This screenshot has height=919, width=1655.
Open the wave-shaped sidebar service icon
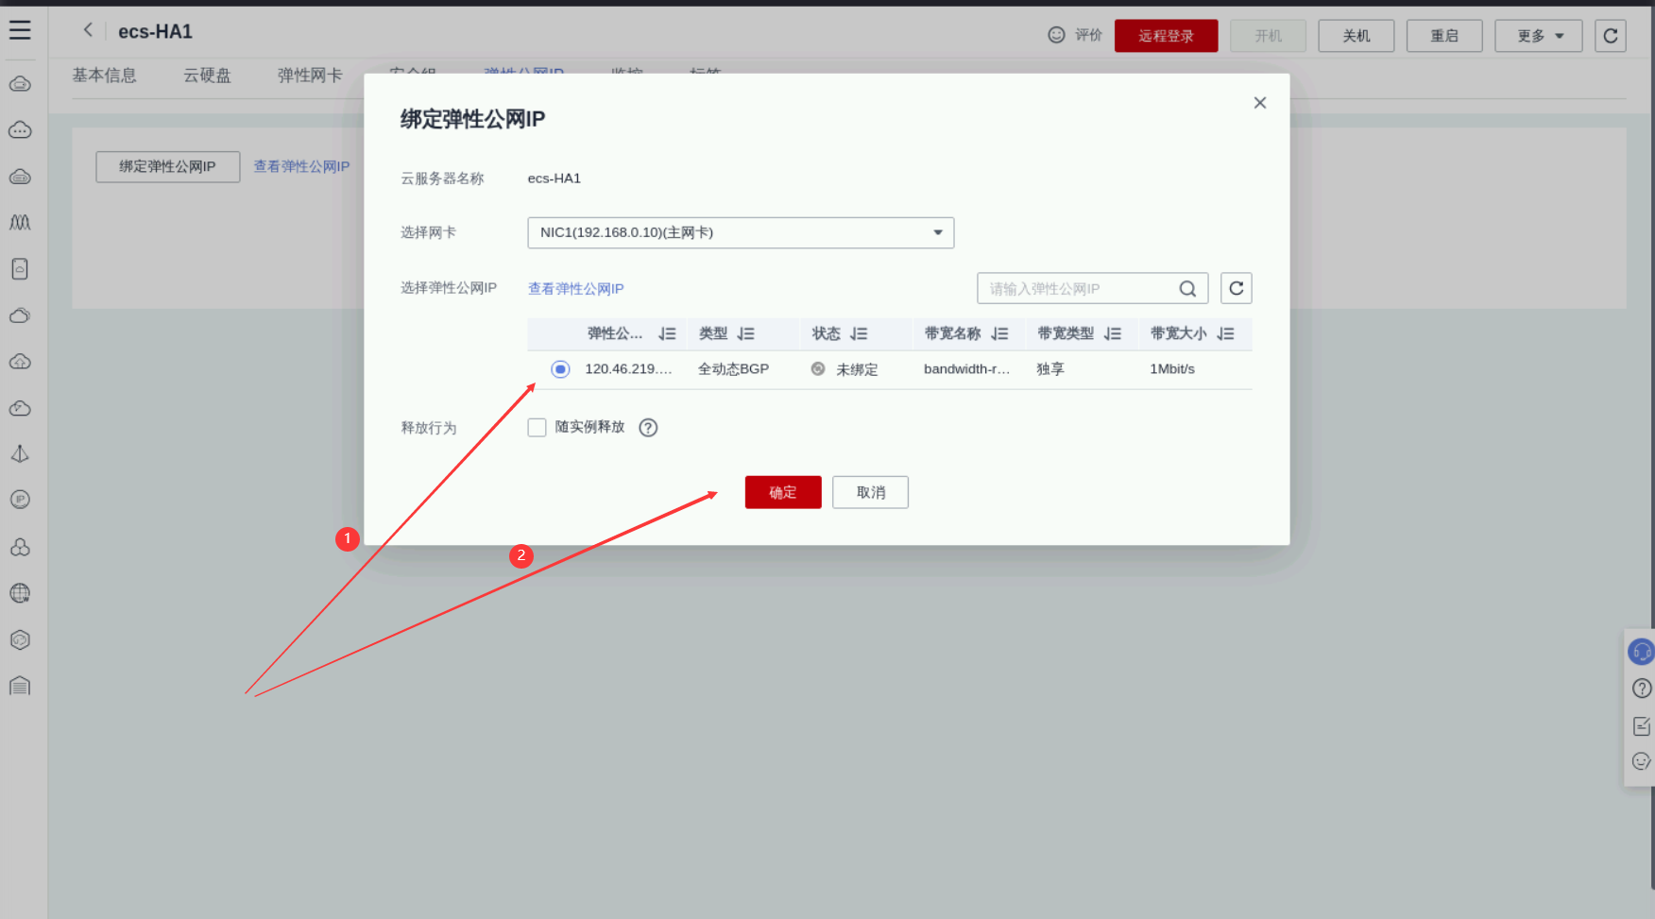tap(20, 223)
